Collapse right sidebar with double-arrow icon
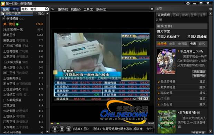The width and height of the screenshot is (214, 135). (x=152, y=9)
